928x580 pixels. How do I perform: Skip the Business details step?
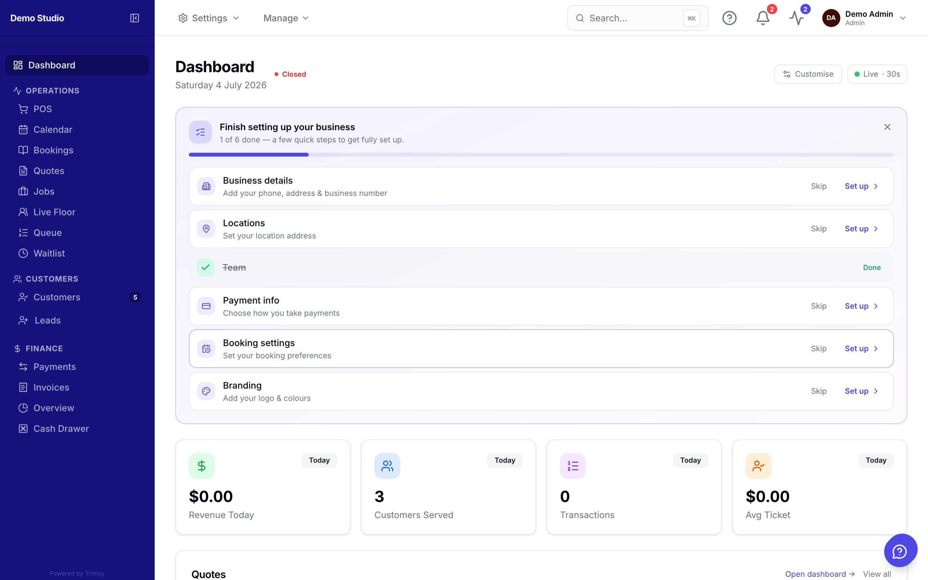click(x=818, y=187)
